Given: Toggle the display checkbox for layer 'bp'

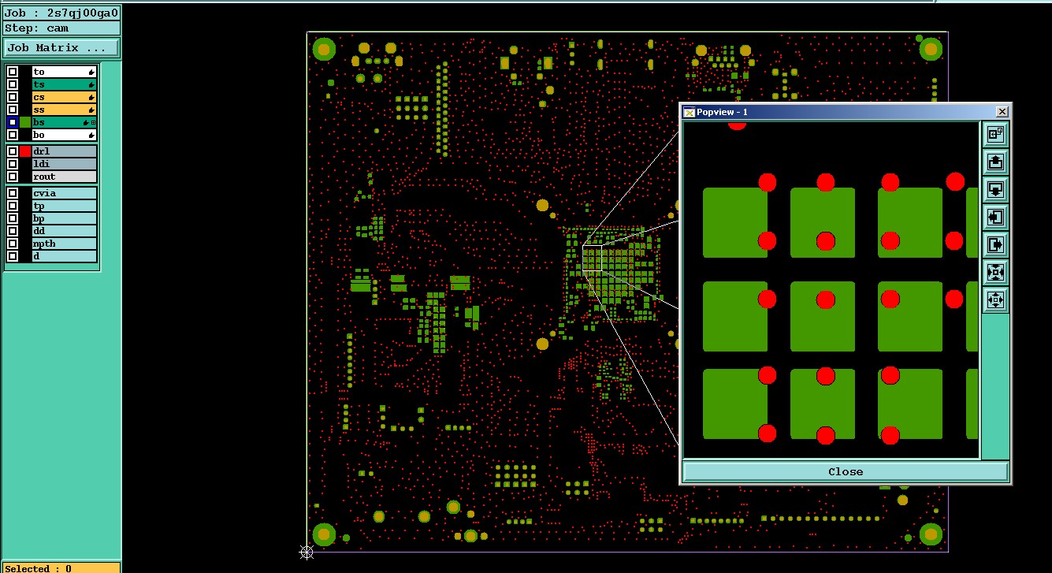Looking at the screenshot, I should pyautogui.click(x=13, y=218).
